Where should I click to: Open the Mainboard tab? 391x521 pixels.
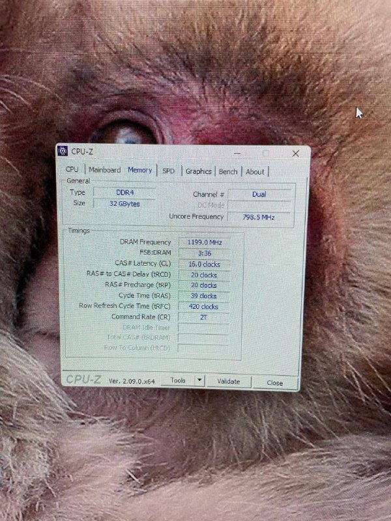[x=104, y=170]
